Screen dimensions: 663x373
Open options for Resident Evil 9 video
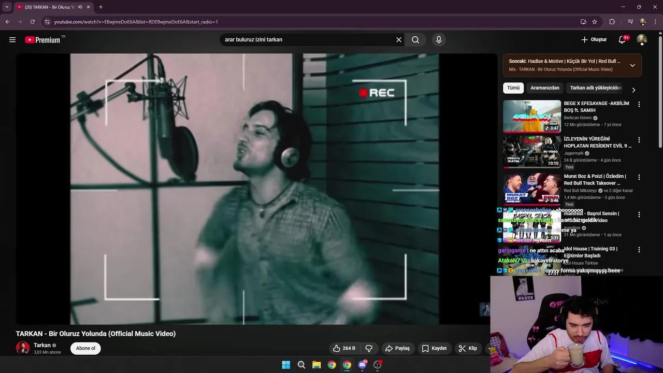639,140
